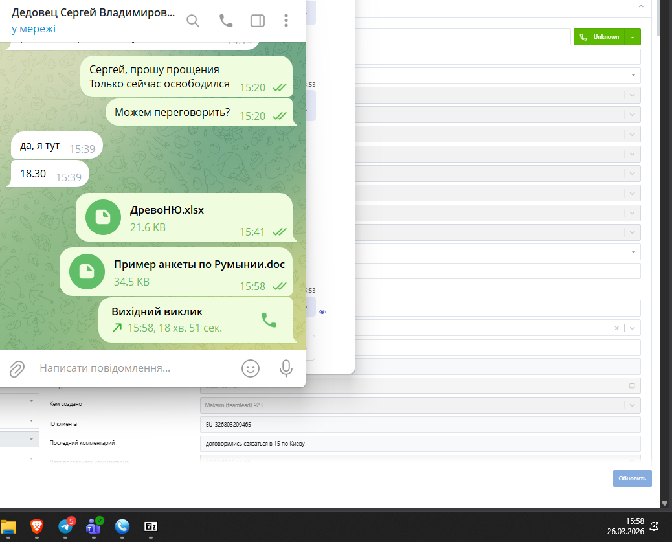
Task: Start a call from Telegram chat header
Action: [x=226, y=21]
